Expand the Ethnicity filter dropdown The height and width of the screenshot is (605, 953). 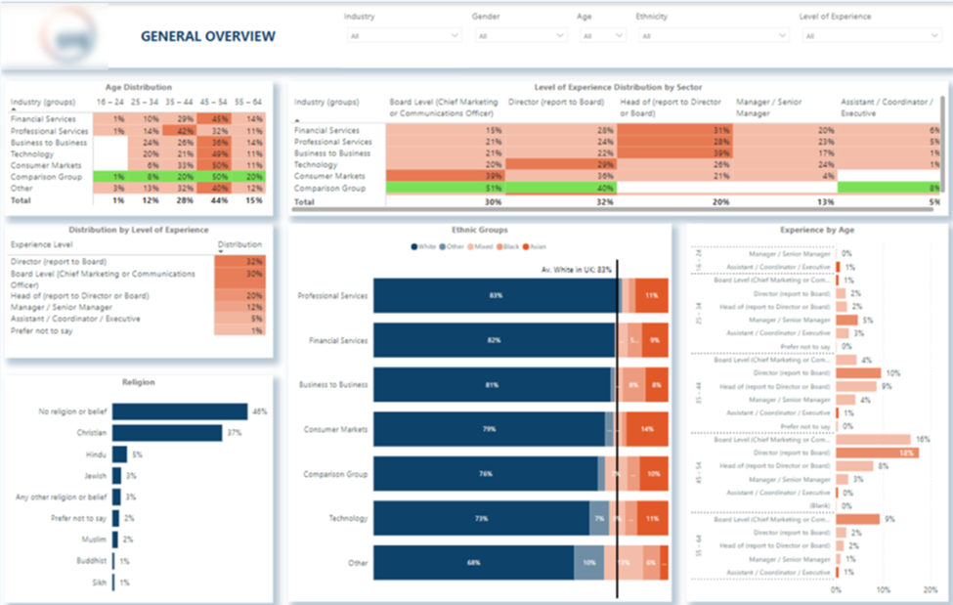pyautogui.click(x=712, y=36)
